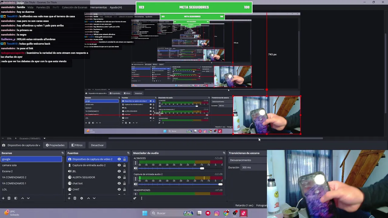This screenshot has width=388, height=218.
Task: Open Paneles (D) menu
Action: [x=43, y=7]
